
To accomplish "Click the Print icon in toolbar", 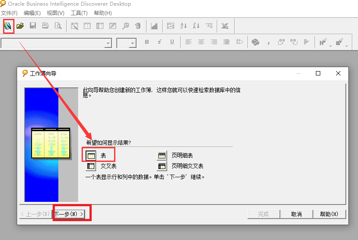I will [45, 26].
